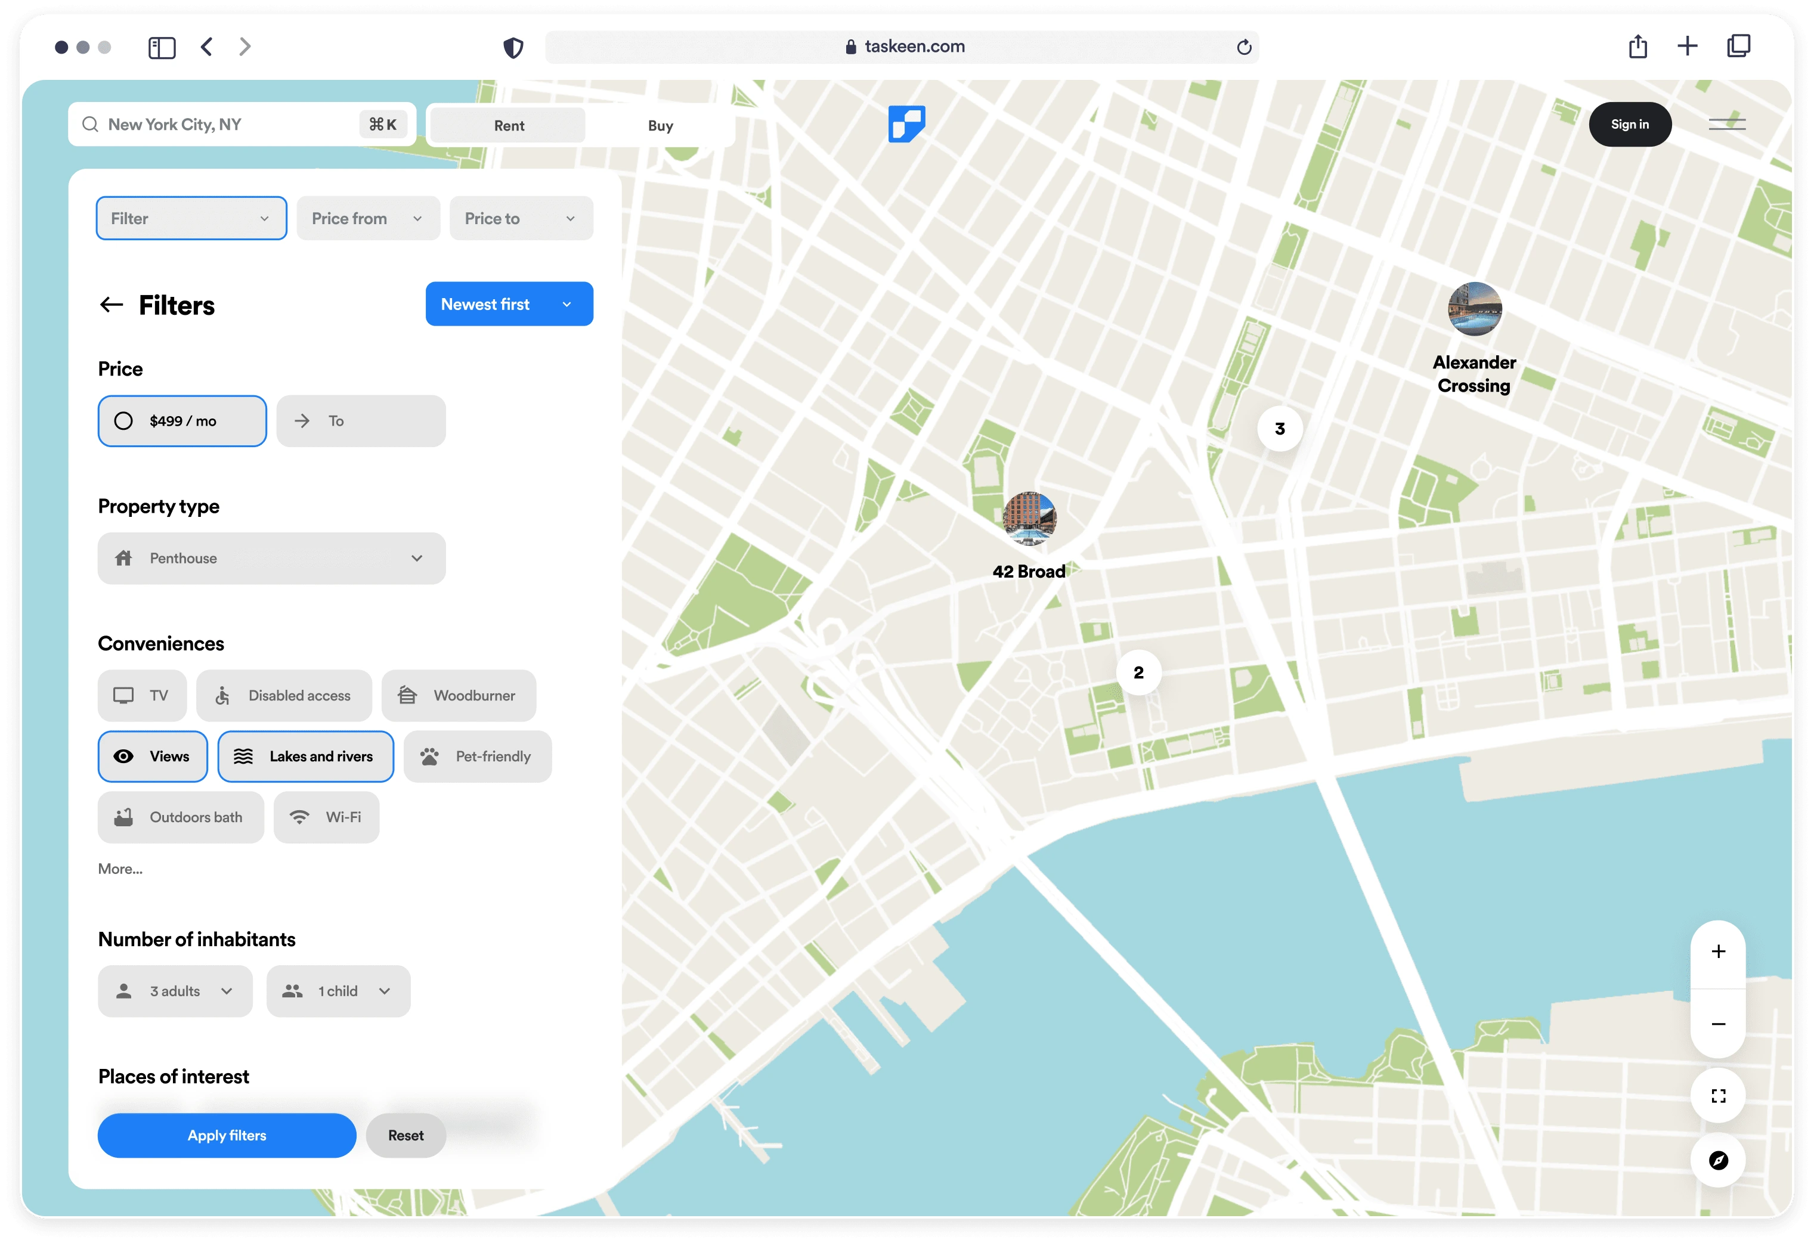Go forward with browser forward arrow

click(245, 47)
